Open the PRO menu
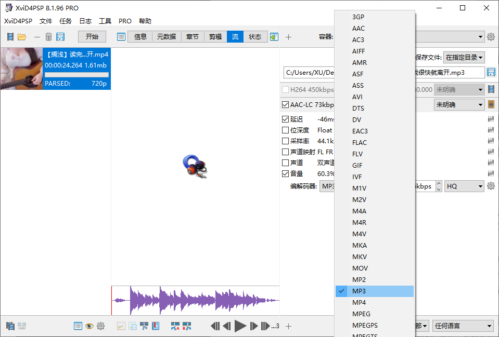Image resolution: width=499 pixels, height=337 pixels. click(x=125, y=21)
